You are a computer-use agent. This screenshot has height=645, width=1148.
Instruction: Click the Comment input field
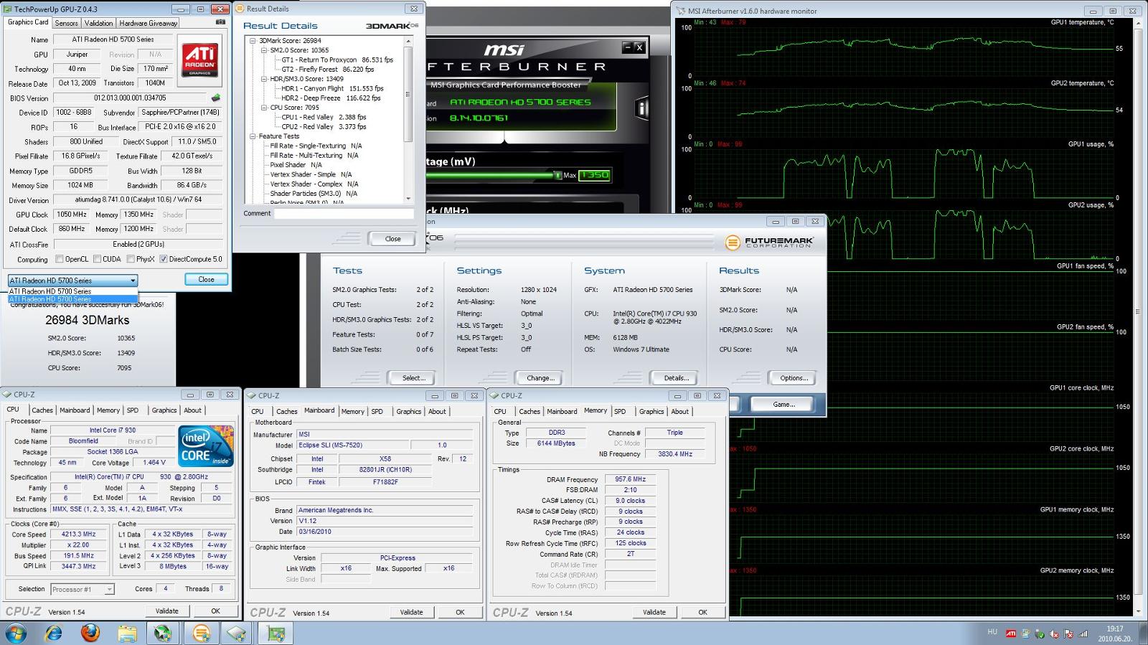344,214
